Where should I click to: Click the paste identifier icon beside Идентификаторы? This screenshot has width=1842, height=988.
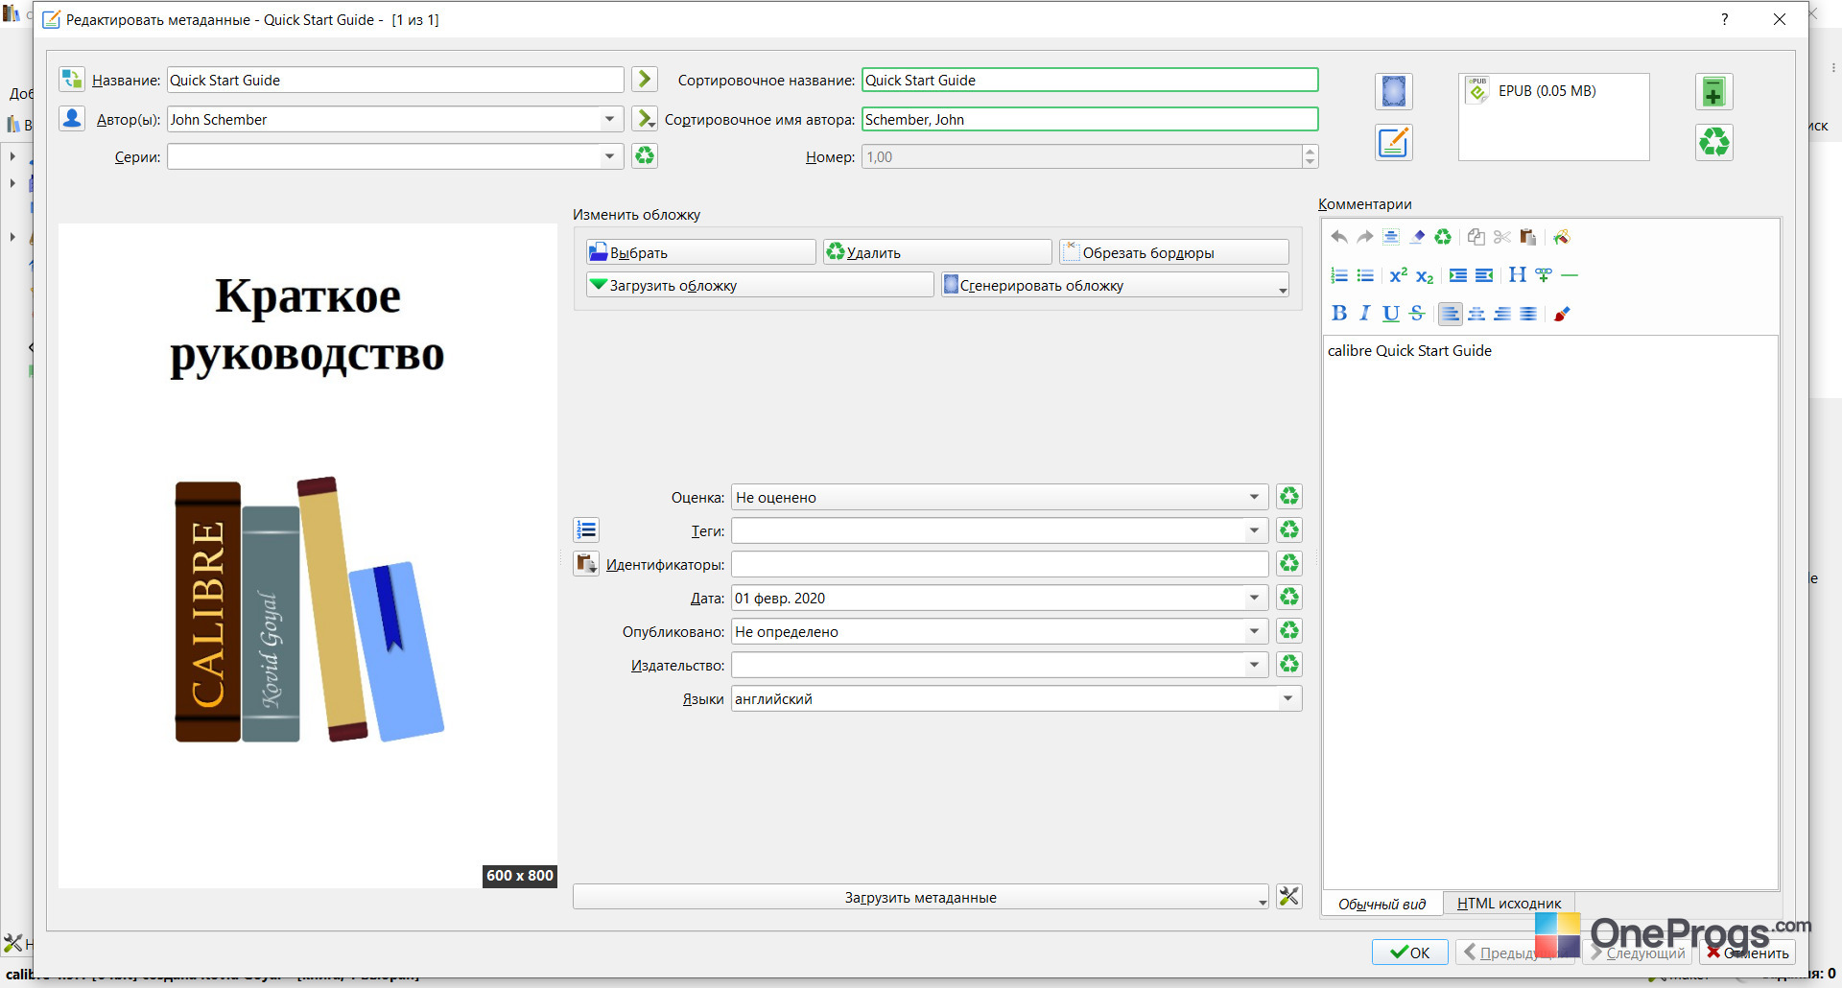point(586,563)
